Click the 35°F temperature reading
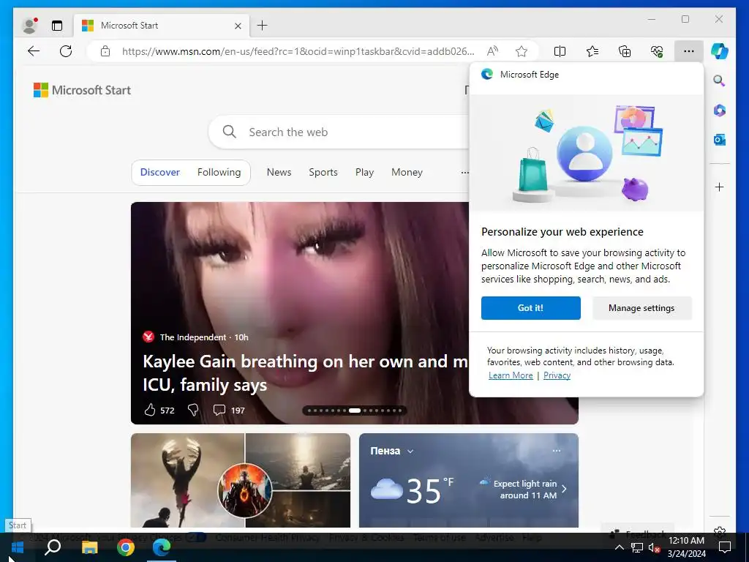This screenshot has width=749, height=562. [430, 490]
